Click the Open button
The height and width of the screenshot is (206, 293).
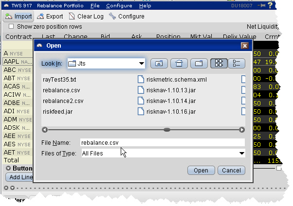[x=201, y=171]
